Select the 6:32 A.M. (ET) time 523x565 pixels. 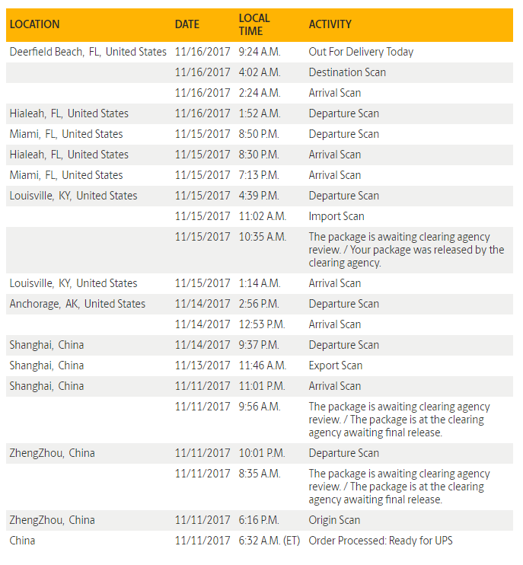click(269, 541)
